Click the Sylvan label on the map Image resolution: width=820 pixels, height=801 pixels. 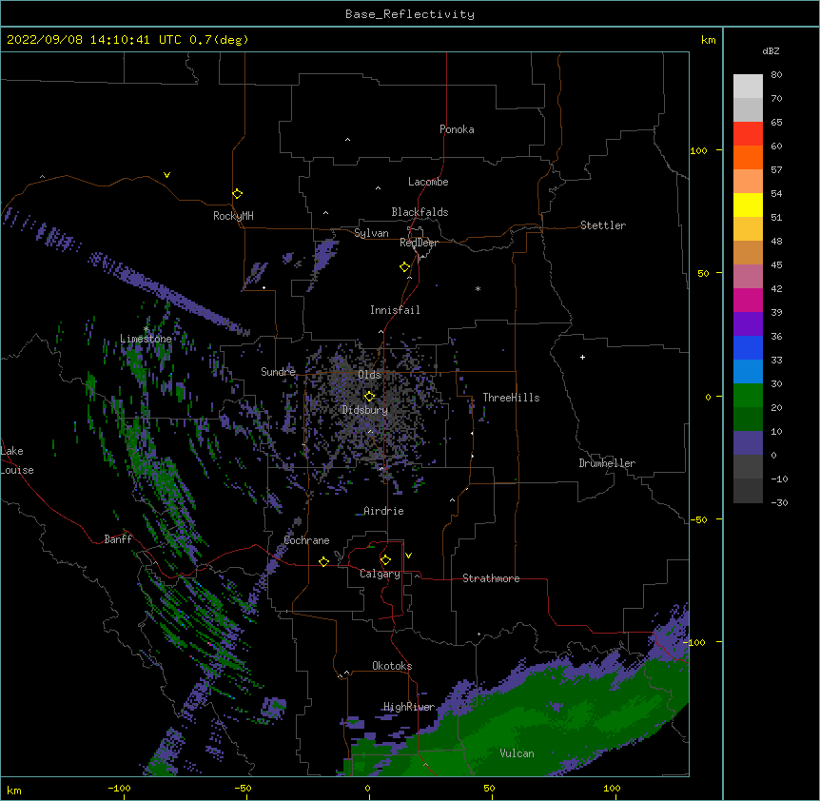tap(371, 233)
